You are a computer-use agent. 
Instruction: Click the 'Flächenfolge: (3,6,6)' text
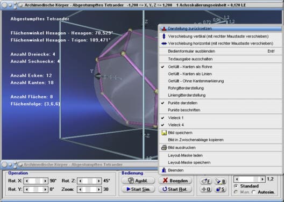(35, 104)
